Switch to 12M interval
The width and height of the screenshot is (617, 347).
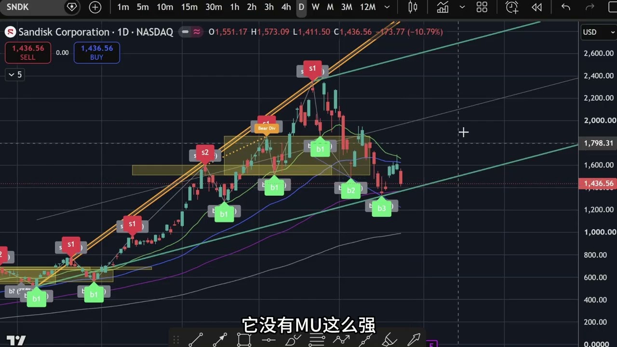pos(368,7)
